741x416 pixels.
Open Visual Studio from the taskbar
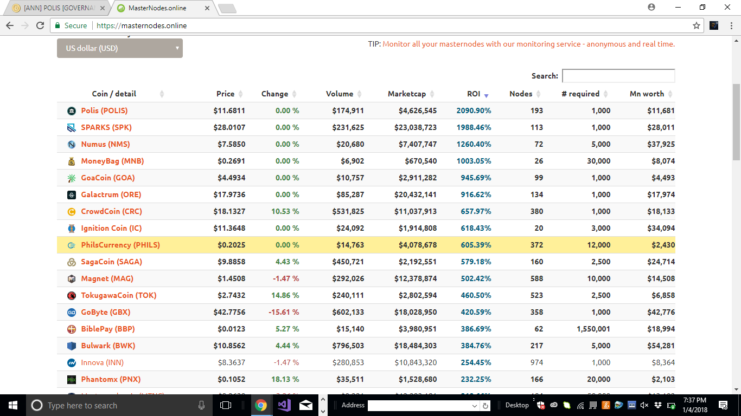click(284, 405)
